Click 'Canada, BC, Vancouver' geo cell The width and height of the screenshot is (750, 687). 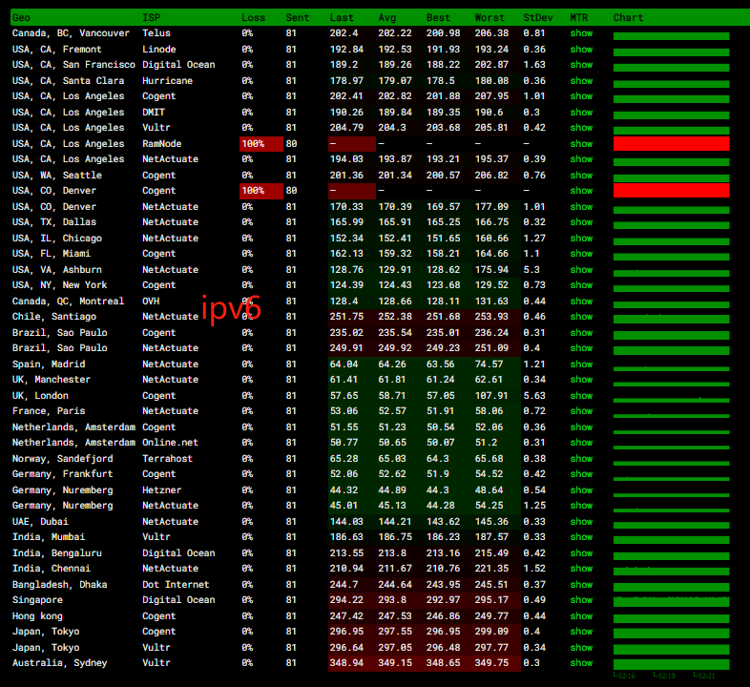click(71, 33)
